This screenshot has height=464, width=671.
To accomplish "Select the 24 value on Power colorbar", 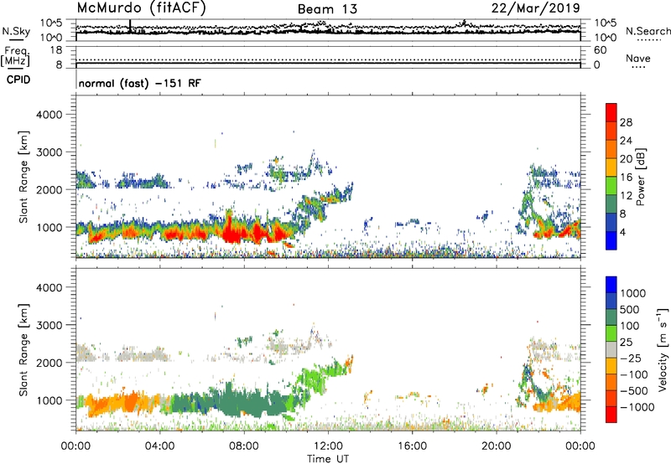I will (x=626, y=141).
